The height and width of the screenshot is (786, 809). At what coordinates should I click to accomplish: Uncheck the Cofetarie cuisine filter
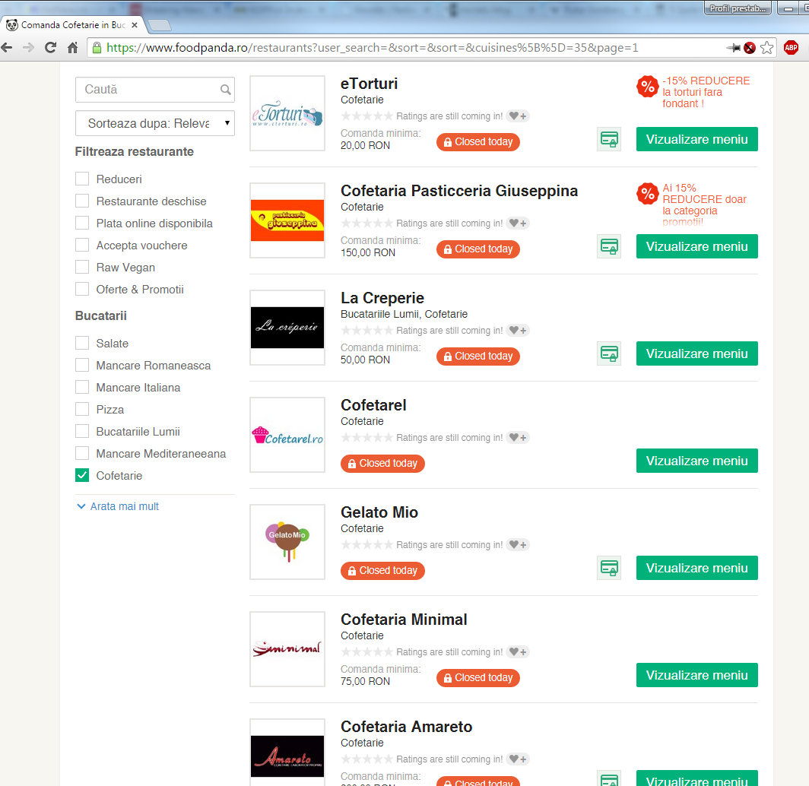point(82,476)
